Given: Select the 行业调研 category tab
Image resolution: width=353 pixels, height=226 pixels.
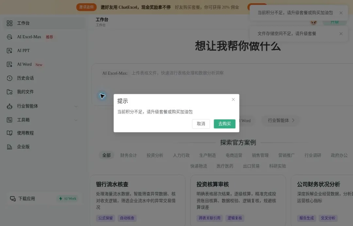Looking at the screenshot, I should [313, 155].
